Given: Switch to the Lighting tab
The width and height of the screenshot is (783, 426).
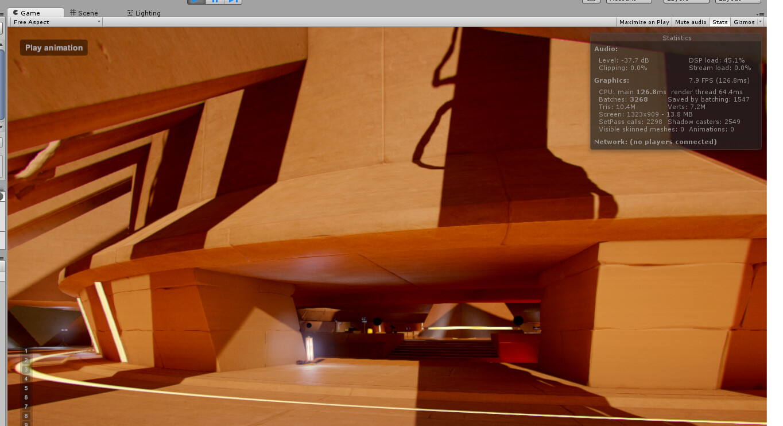Looking at the screenshot, I should (x=147, y=13).
